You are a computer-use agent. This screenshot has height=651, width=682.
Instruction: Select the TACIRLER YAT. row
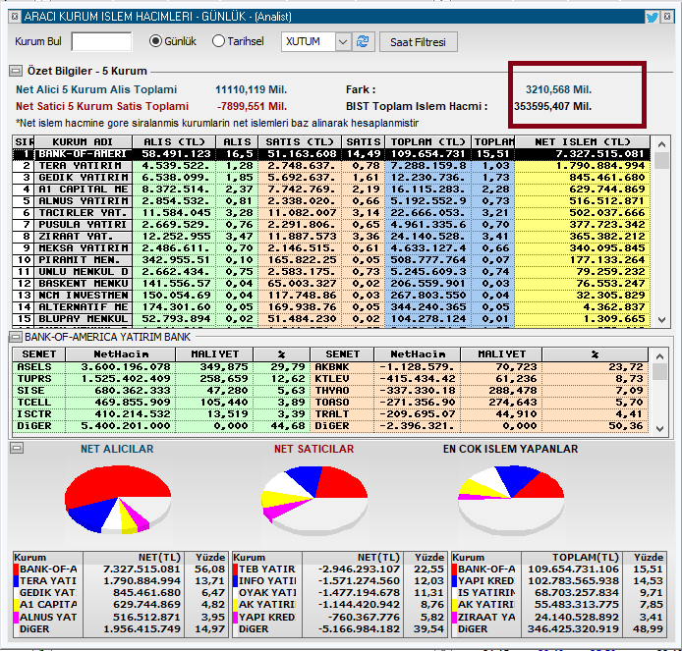click(331, 212)
